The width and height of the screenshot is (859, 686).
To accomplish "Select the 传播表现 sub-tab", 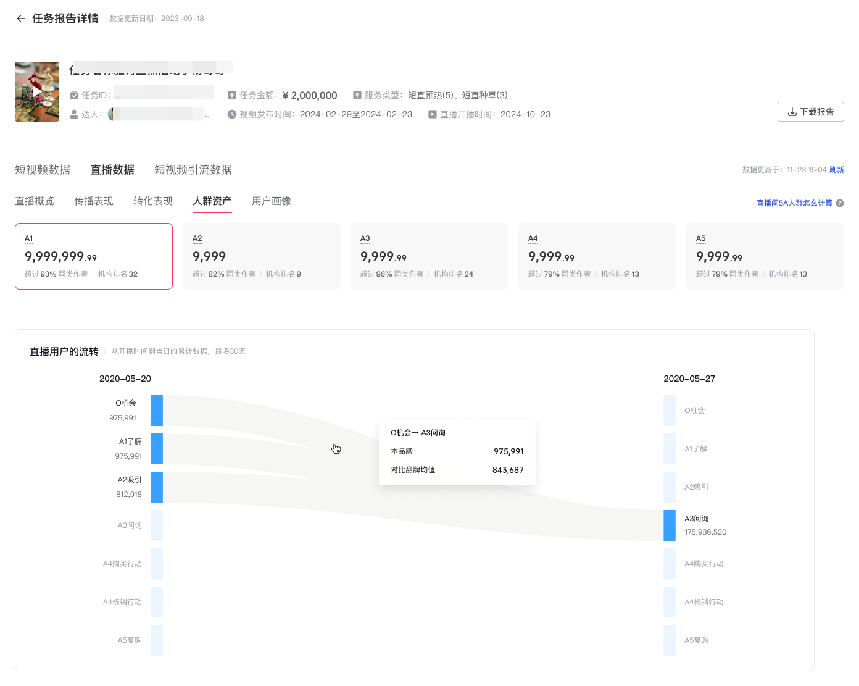I will pyautogui.click(x=94, y=201).
